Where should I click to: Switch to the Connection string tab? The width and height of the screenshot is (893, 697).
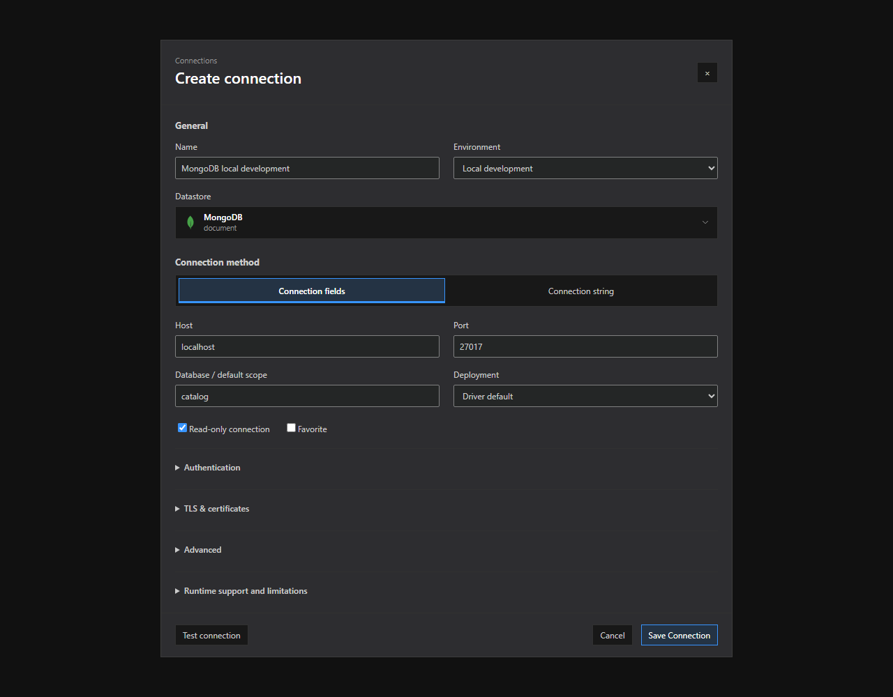click(x=581, y=291)
